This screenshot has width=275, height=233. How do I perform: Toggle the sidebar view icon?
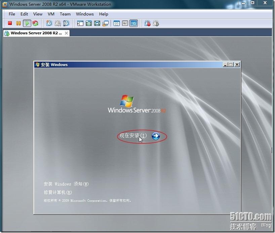(x=80, y=23)
